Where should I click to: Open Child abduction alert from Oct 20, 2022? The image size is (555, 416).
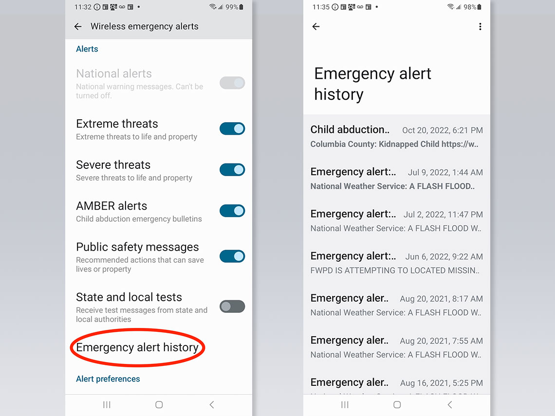[x=396, y=136]
